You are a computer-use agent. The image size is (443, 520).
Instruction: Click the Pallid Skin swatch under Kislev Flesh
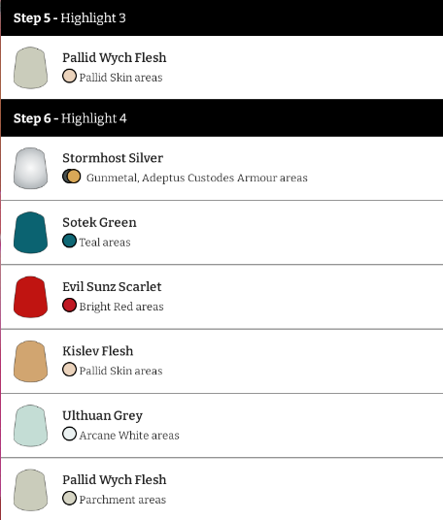[69, 370]
